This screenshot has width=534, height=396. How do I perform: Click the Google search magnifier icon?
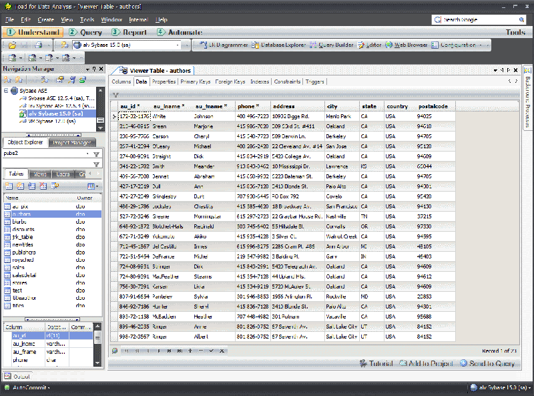(x=521, y=19)
